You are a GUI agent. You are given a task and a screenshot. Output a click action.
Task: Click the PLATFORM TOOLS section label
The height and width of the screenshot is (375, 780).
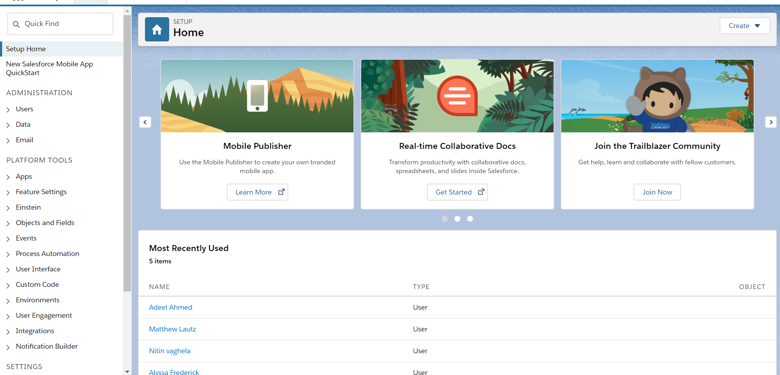click(x=39, y=160)
